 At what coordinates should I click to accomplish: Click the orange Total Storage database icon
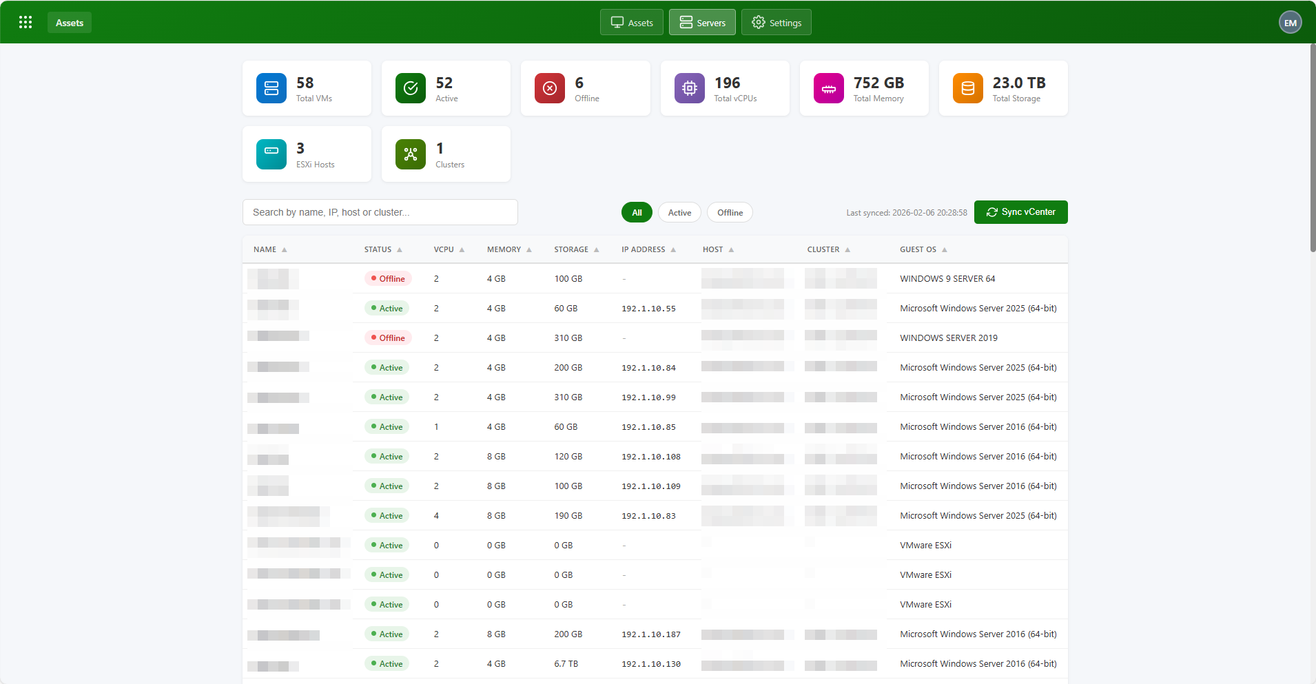tap(968, 88)
